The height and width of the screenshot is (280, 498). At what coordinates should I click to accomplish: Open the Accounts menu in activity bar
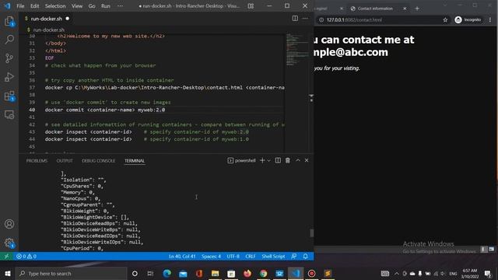pos(9,224)
